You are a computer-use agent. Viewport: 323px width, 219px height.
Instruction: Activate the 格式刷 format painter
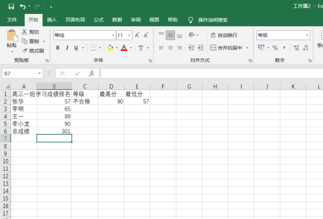tap(33, 51)
